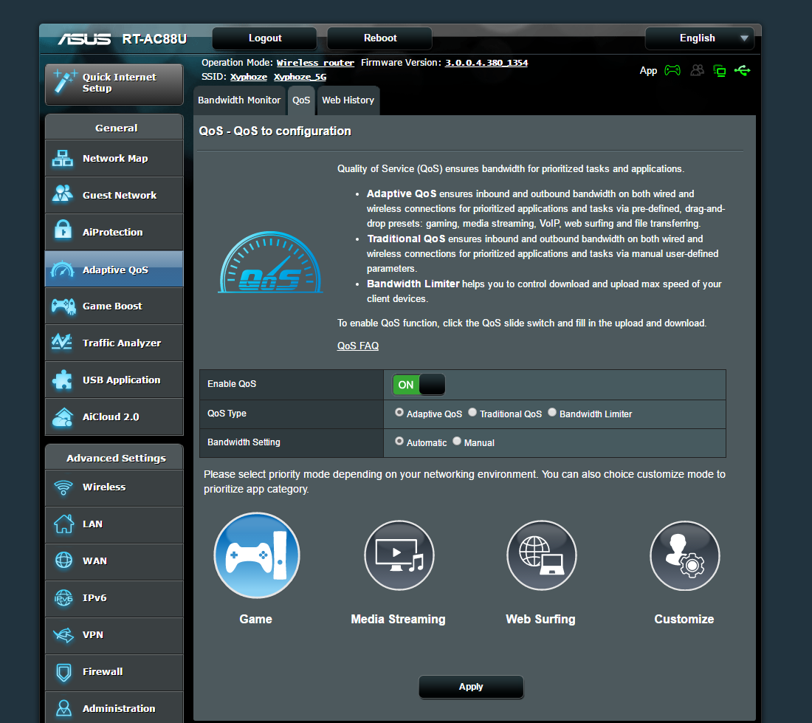Click the ASUS logo
The image size is (812, 723).
84,39
